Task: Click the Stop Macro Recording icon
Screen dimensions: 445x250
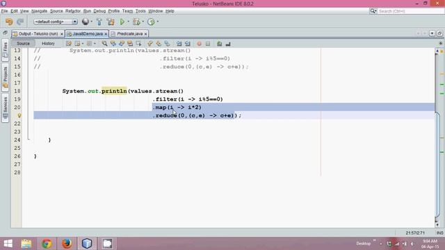Action: point(208,44)
